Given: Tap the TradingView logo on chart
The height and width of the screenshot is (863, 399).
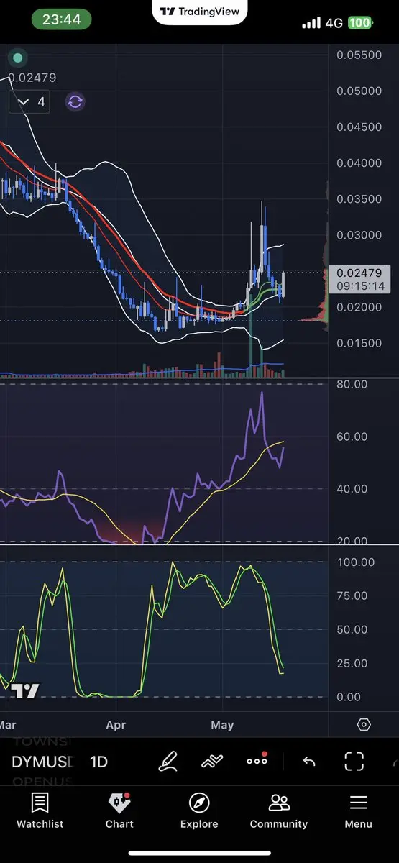Looking at the screenshot, I should tap(25, 691).
